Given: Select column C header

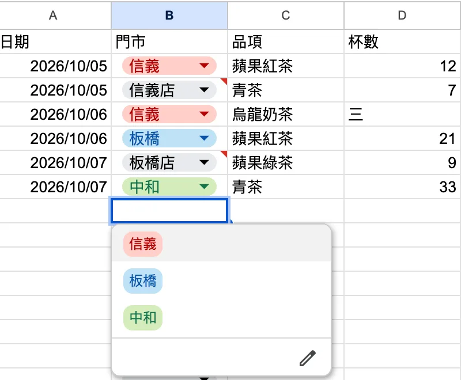Looking at the screenshot, I should [286, 16].
